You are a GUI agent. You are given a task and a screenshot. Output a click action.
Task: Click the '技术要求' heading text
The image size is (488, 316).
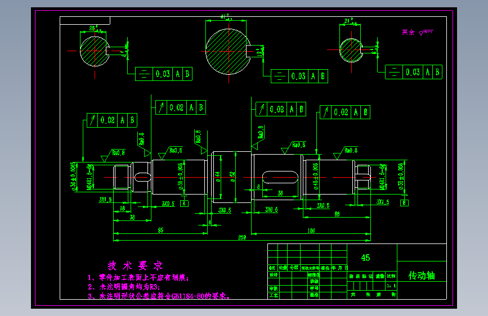[x=135, y=266]
